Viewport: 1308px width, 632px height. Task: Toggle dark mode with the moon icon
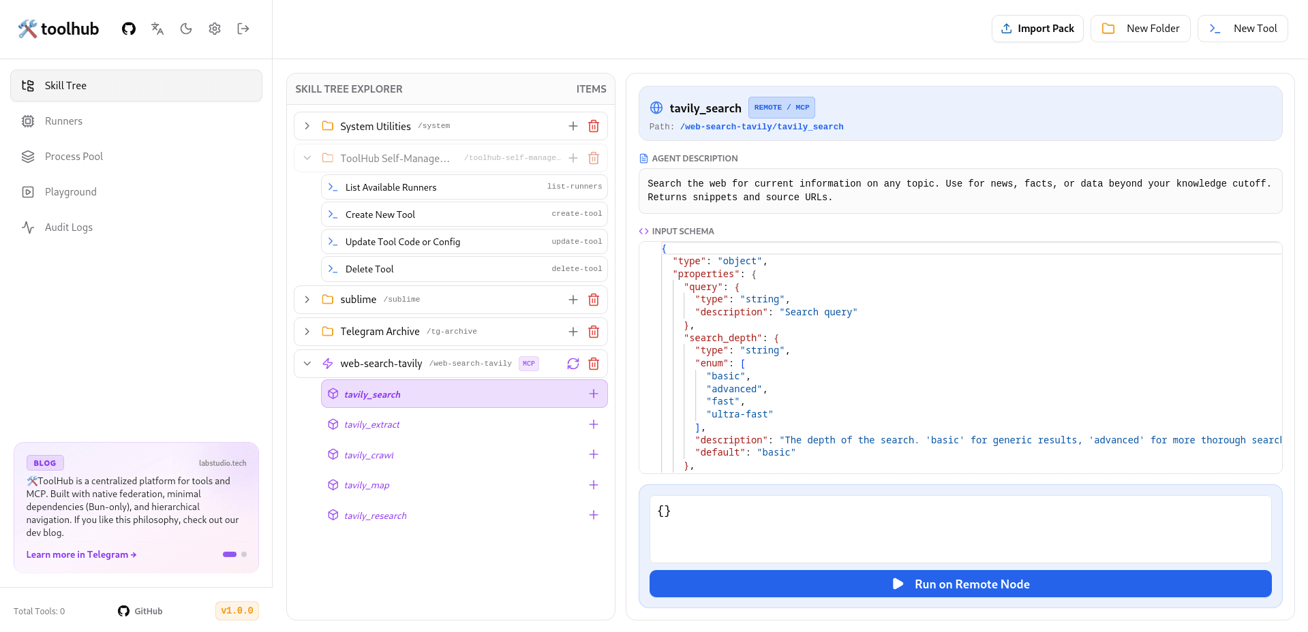point(186,29)
